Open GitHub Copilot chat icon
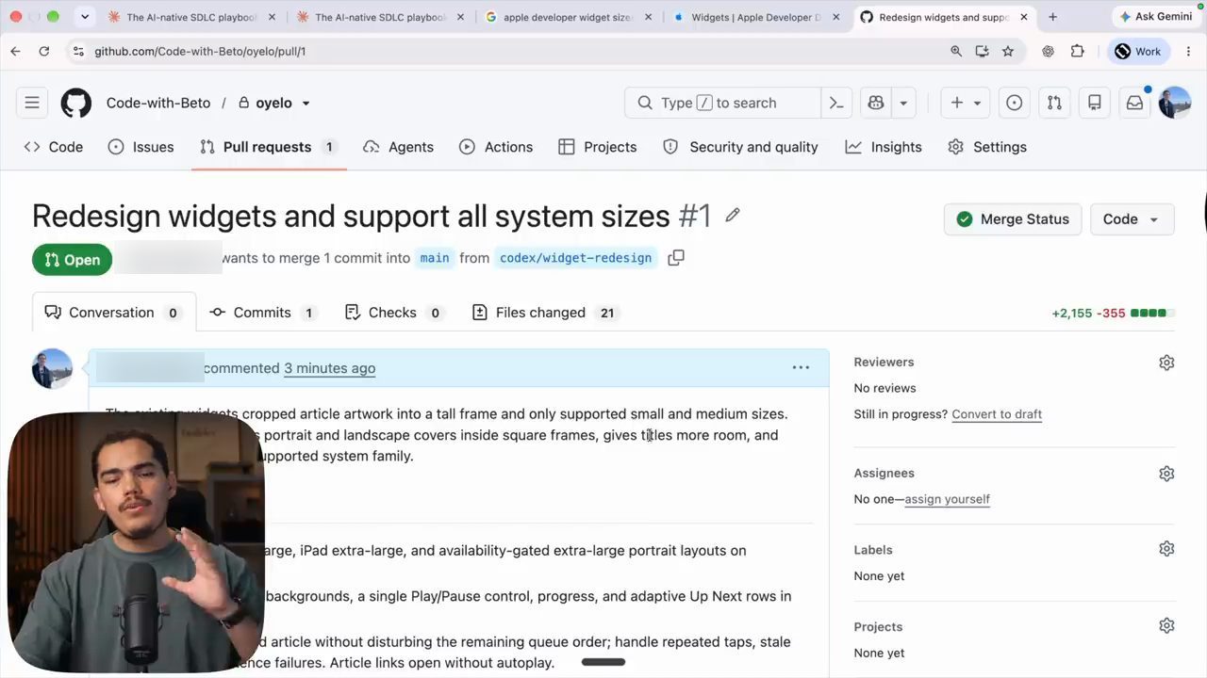 click(x=876, y=103)
